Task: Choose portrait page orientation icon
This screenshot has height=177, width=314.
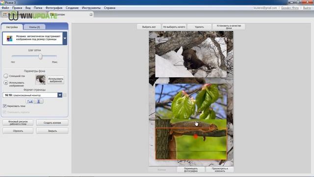Action: click(x=39, y=101)
